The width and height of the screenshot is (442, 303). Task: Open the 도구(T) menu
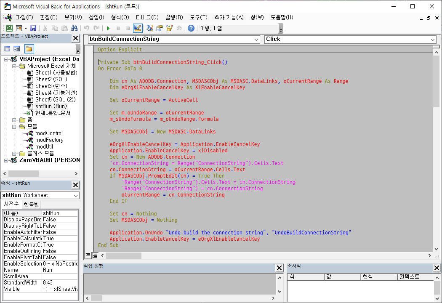(198, 18)
